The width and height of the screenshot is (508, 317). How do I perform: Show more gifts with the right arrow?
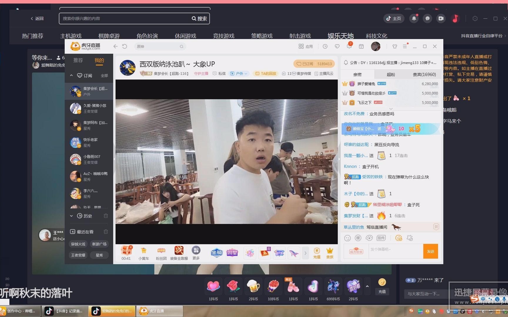pos(305,253)
